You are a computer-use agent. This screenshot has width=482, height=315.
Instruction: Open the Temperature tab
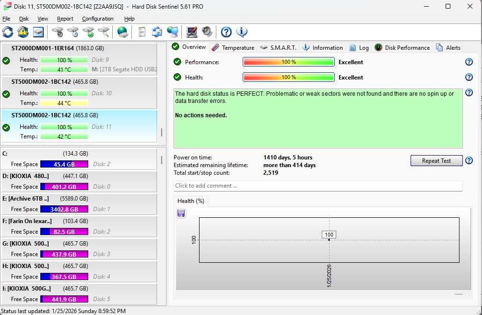[233, 47]
